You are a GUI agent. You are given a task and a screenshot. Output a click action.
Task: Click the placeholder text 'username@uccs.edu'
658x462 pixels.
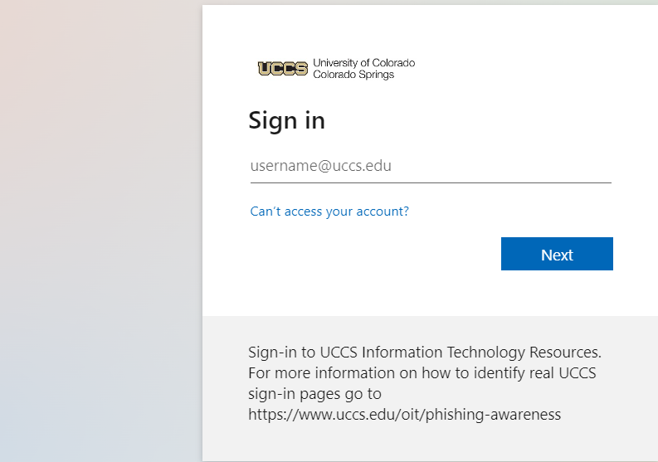pyautogui.click(x=321, y=166)
